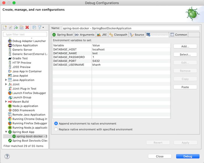This screenshot has width=204, height=163.
Task: Select the DATABASE_PASSWORD variable row
Action: pos(112,57)
